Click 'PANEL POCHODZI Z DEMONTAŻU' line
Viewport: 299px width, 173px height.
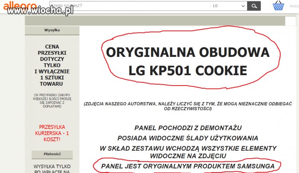point(188,128)
